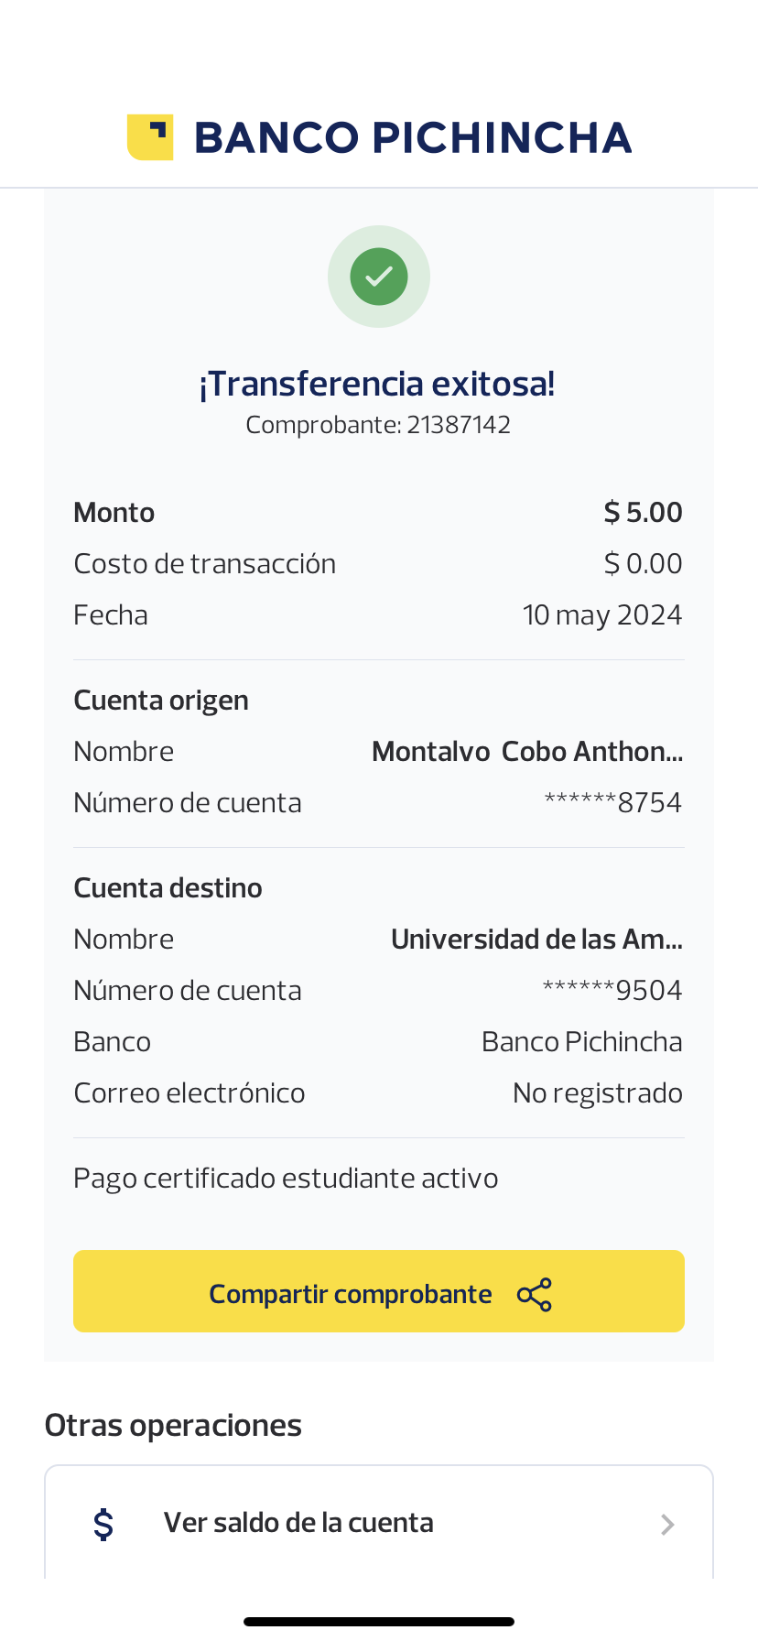The height and width of the screenshot is (1641, 758).
Task: Tap the transaction date 10 may 2024
Action: click(x=602, y=615)
